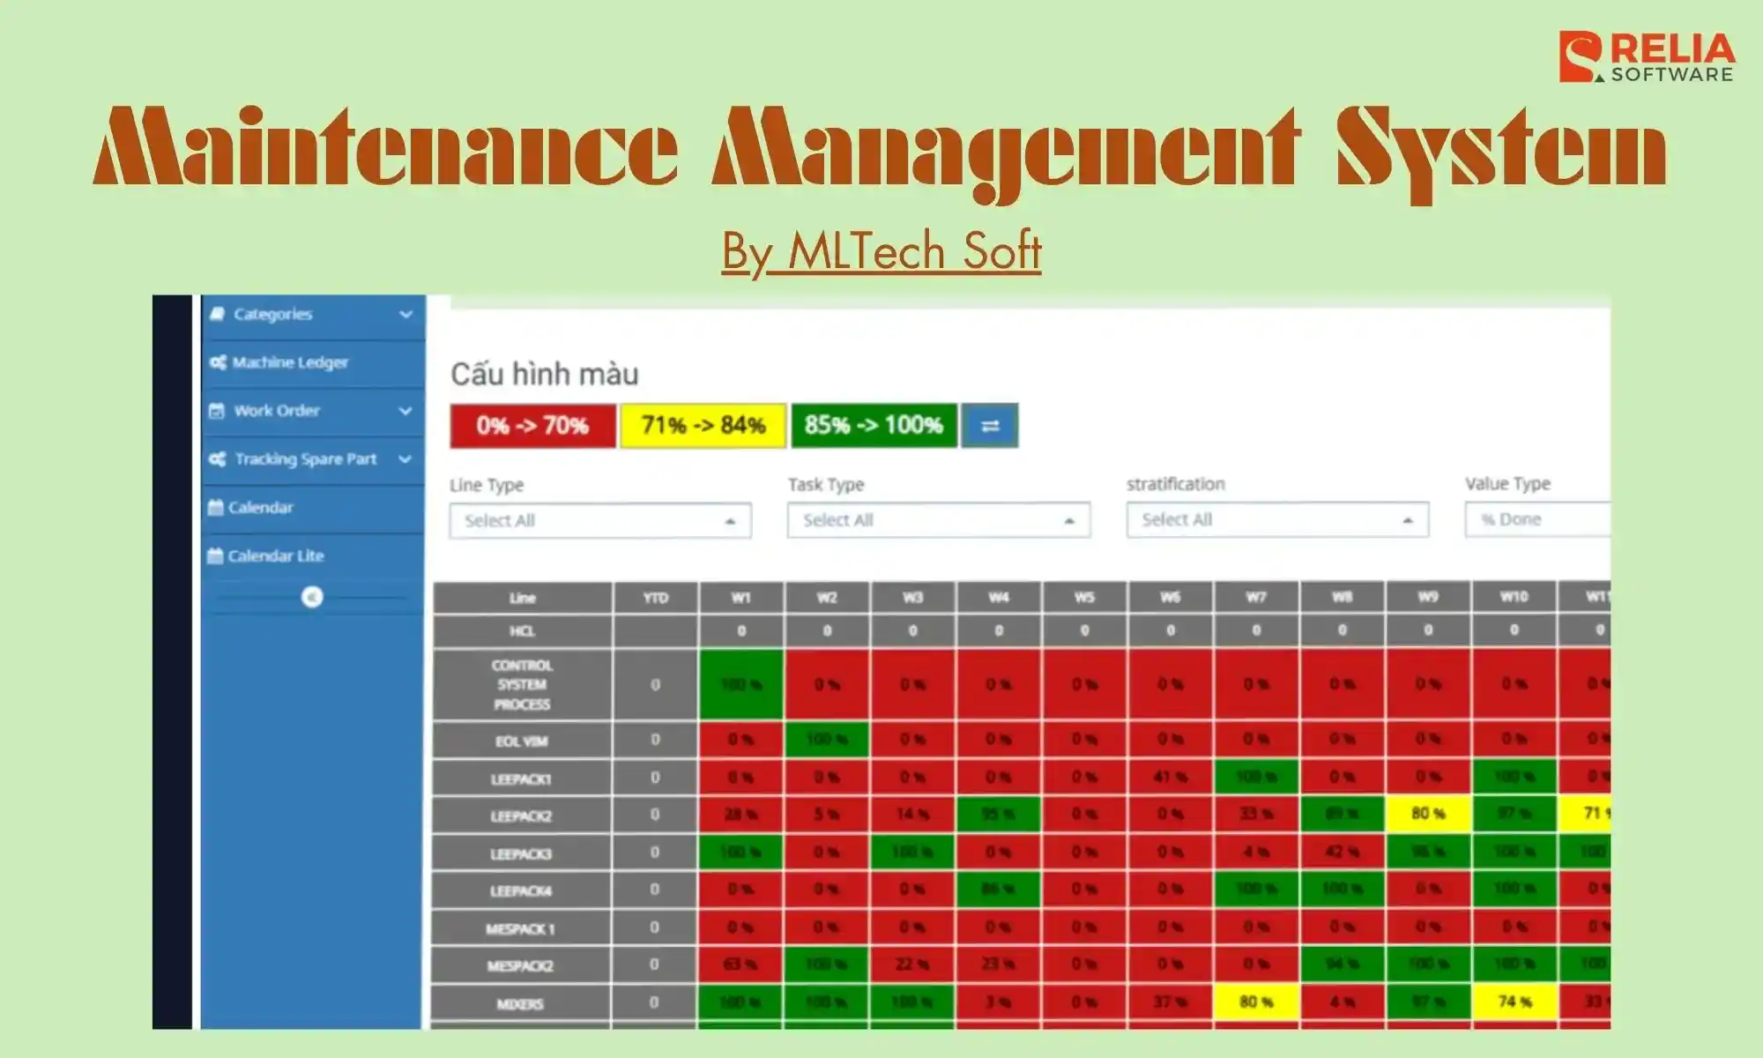
Task: Open the Task Type dropdown
Action: (x=939, y=520)
